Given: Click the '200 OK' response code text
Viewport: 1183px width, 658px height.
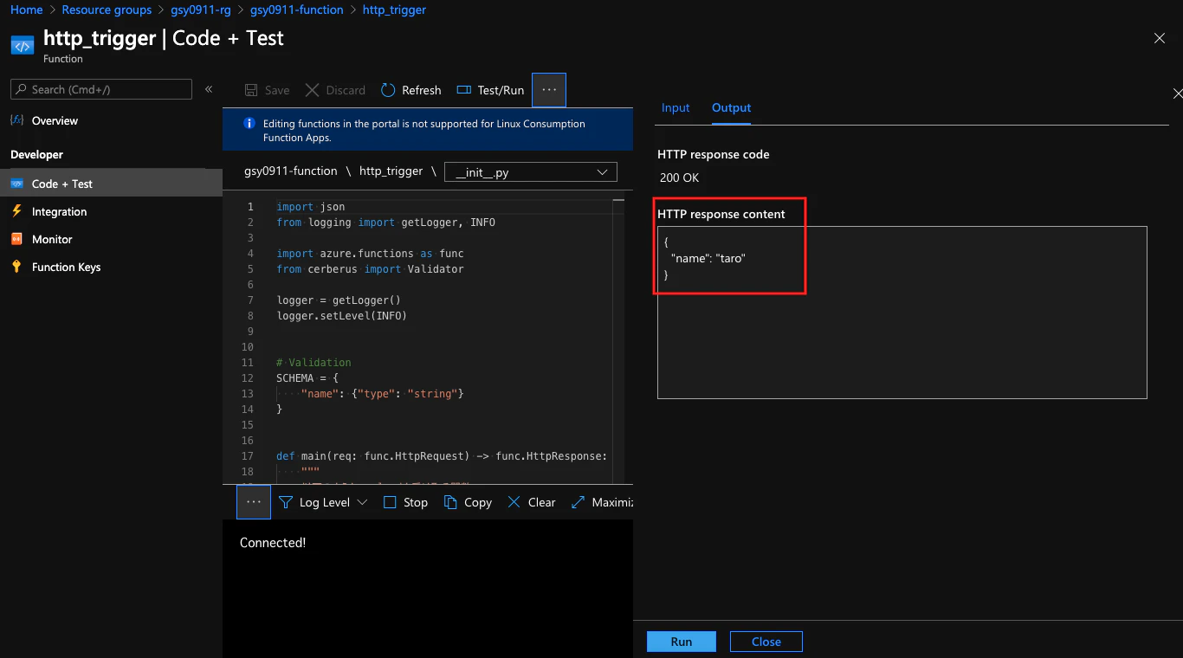Looking at the screenshot, I should pyautogui.click(x=679, y=177).
